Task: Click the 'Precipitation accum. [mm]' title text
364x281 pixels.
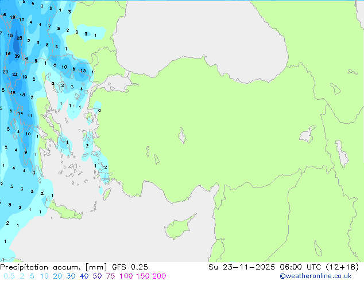Action: (x=53, y=267)
